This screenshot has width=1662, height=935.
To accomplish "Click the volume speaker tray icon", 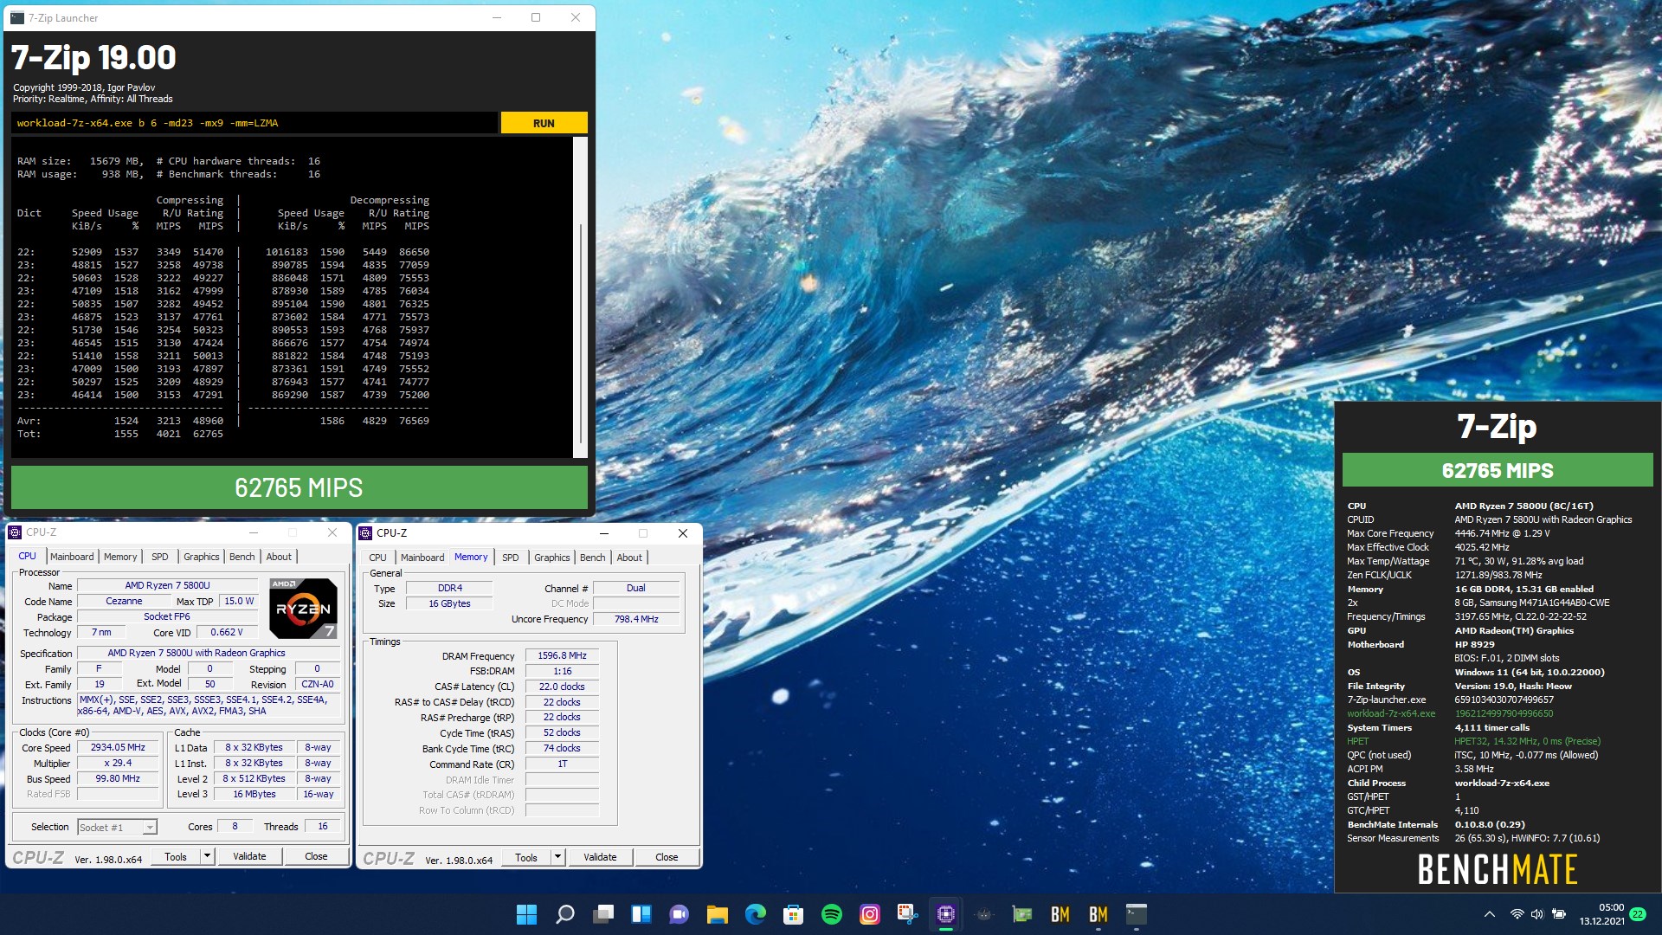I will [x=1537, y=914].
